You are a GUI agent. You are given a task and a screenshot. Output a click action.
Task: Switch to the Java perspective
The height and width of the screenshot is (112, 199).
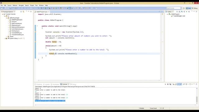point(189,8)
